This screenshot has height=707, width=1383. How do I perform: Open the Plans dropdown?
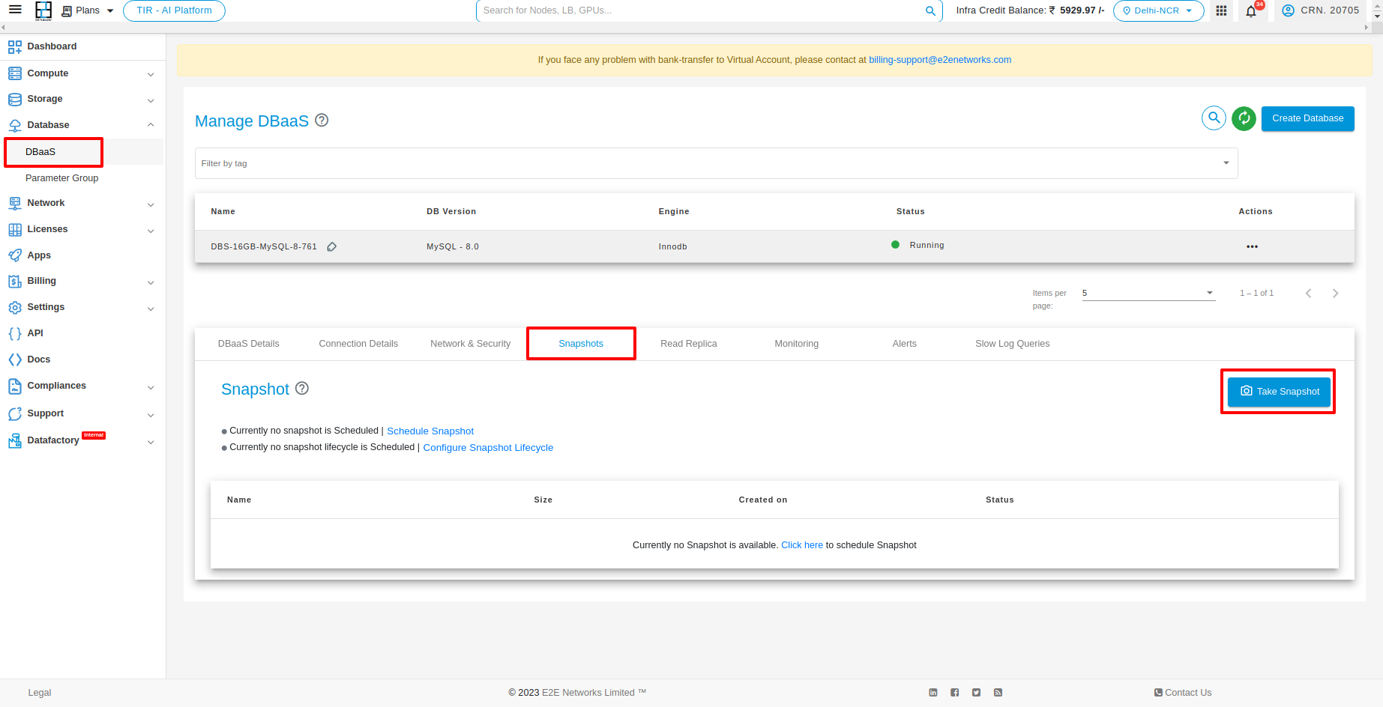click(88, 10)
